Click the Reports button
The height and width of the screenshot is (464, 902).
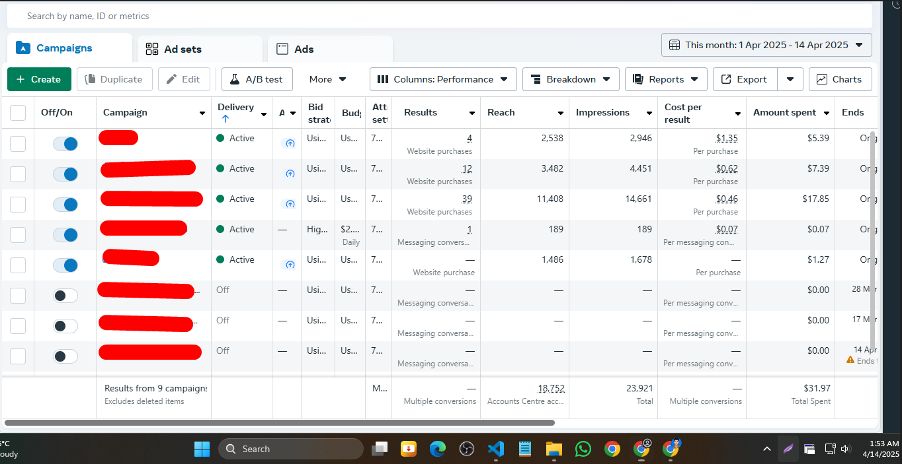coord(666,79)
